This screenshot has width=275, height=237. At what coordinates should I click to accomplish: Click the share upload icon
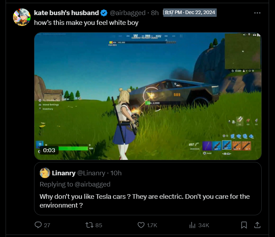[257, 225]
